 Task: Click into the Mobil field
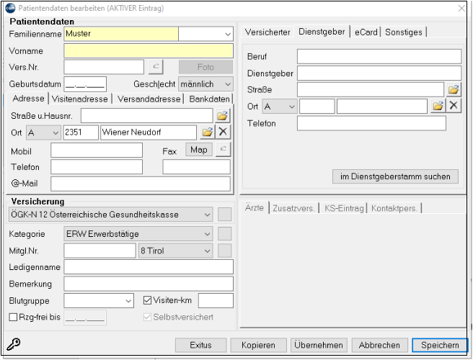click(97, 150)
